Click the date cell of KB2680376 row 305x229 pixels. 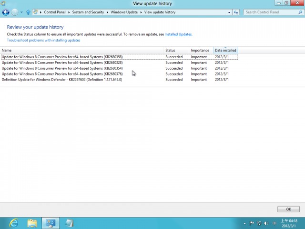coord(222,74)
